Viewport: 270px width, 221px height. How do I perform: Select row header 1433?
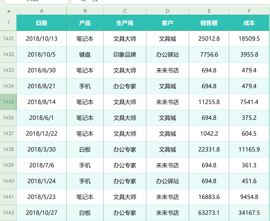(x=8, y=70)
